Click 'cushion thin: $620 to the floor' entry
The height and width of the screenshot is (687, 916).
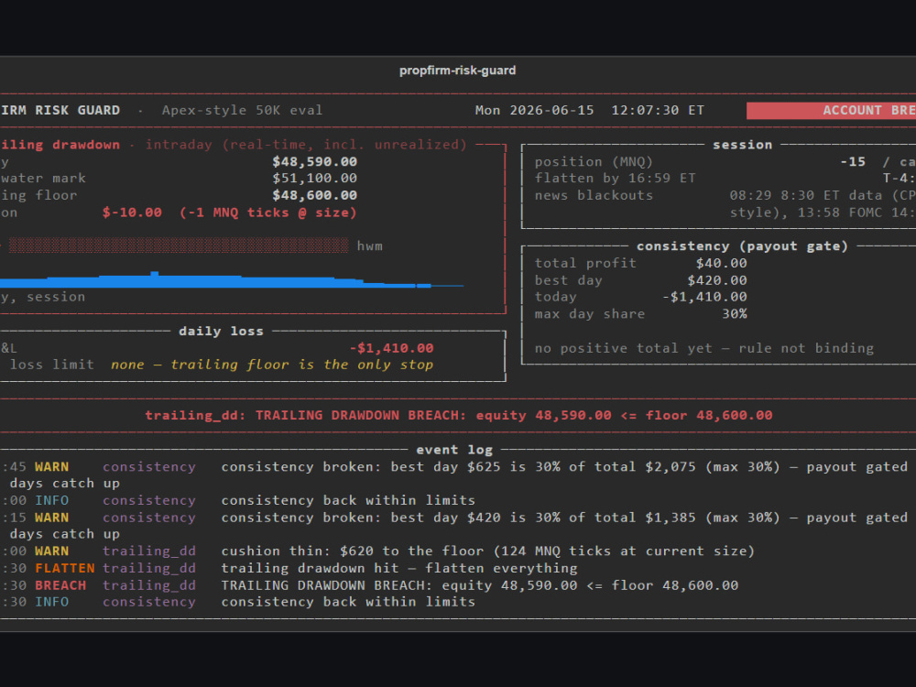point(488,551)
